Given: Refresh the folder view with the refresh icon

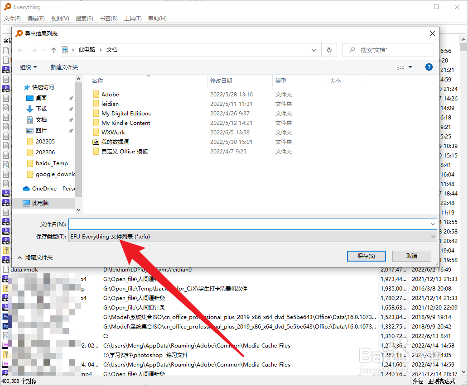Looking at the screenshot, I should tap(329, 50).
